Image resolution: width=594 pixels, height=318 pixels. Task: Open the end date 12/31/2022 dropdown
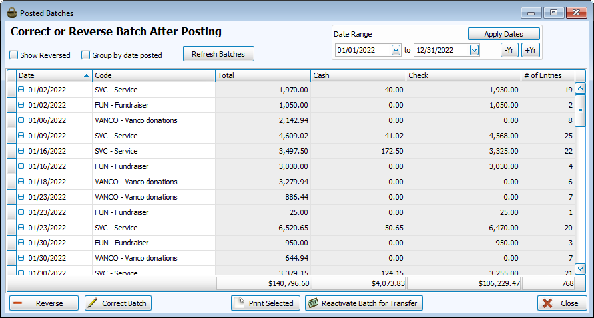click(474, 50)
